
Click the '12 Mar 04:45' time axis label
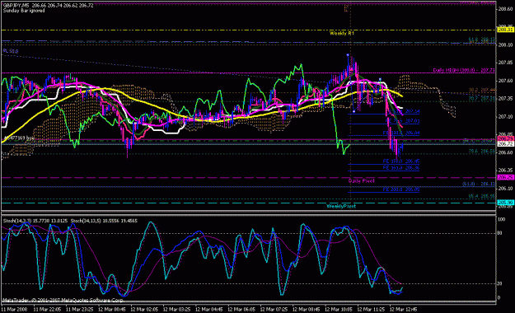pyautogui.click(x=209, y=310)
